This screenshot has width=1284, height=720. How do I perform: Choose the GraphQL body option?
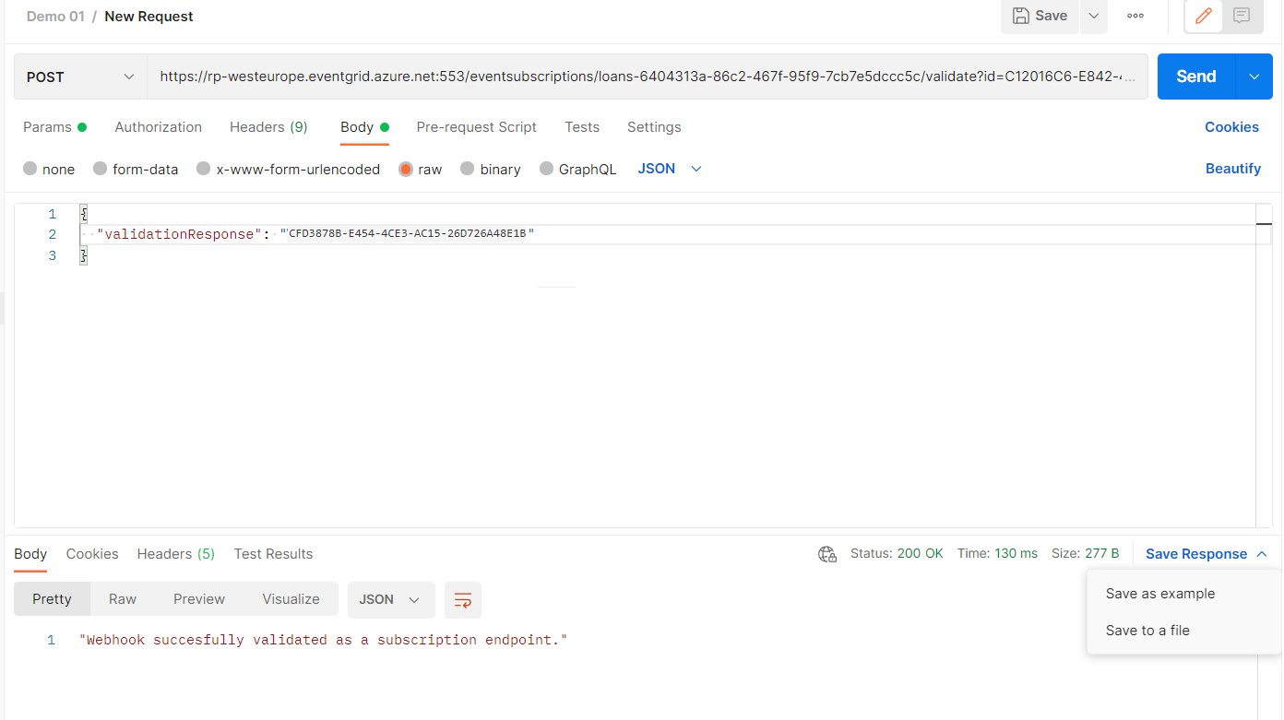[x=578, y=169]
